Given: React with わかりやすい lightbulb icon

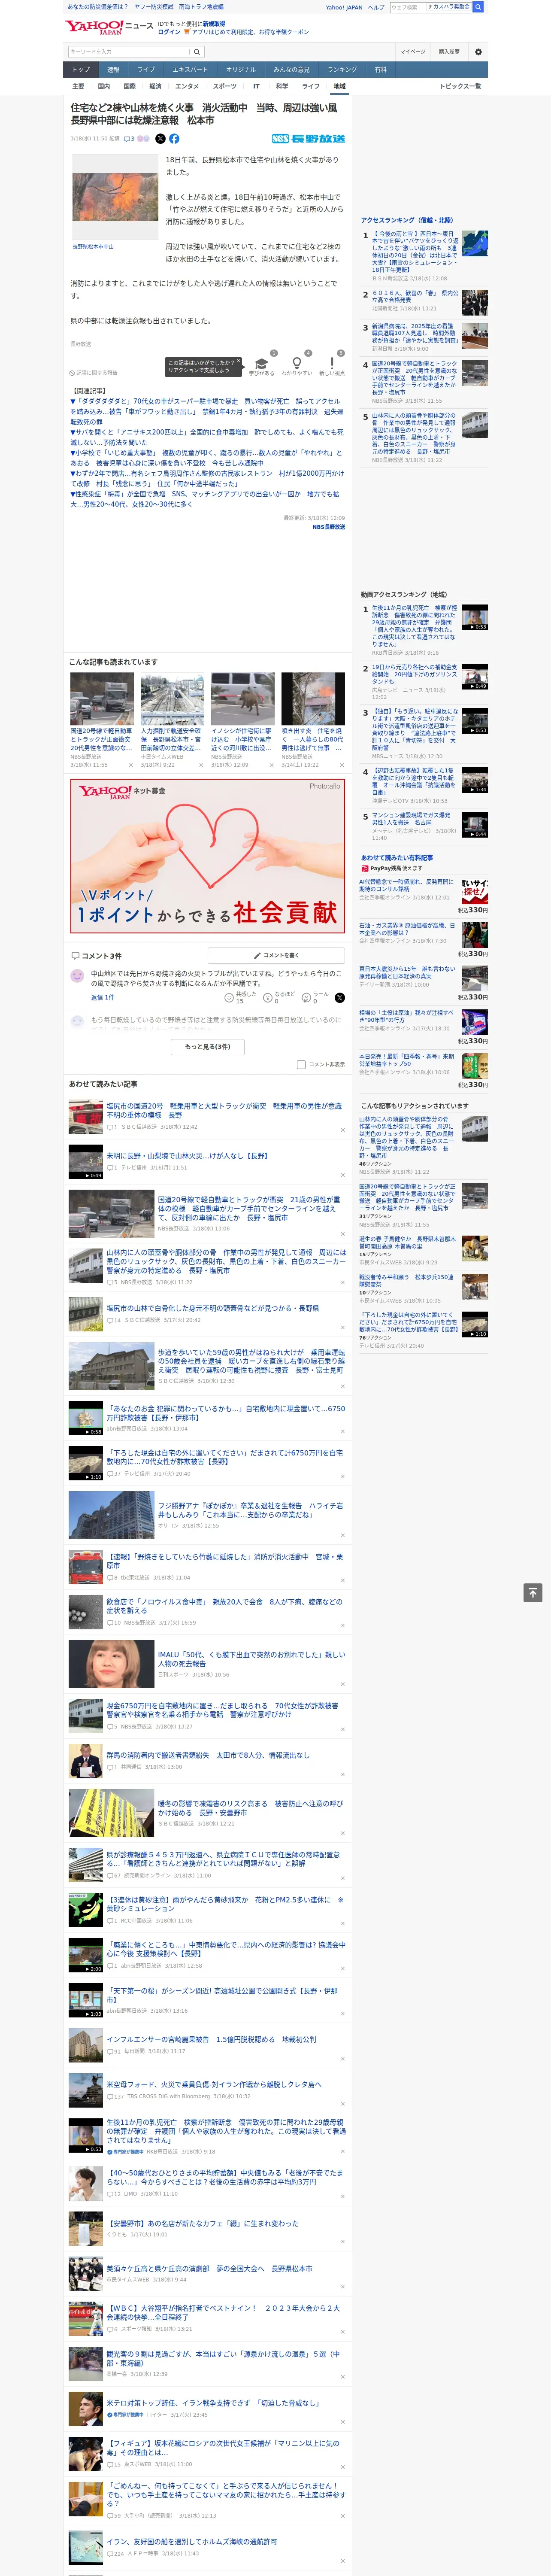Looking at the screenshot, I should [297, 362].
